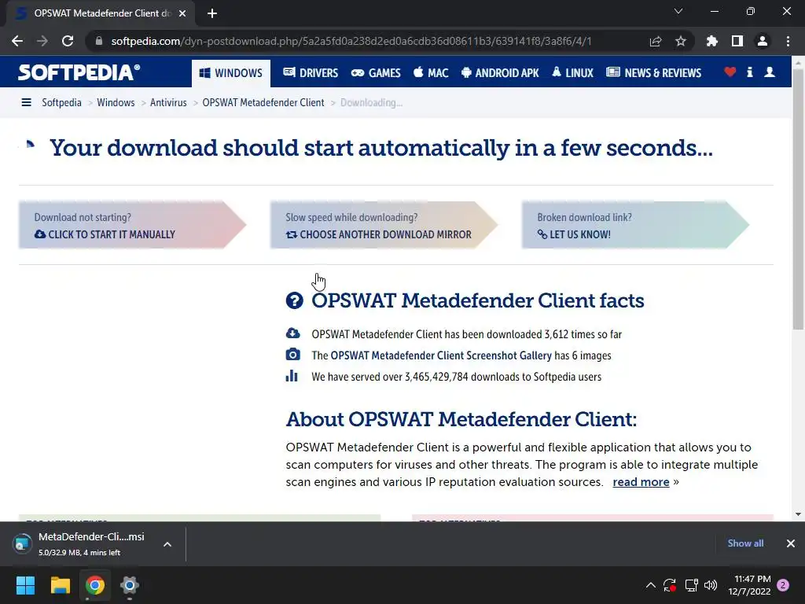Open network status tray icon
This screenshot has width=805, height=604.
coord(691,585)
